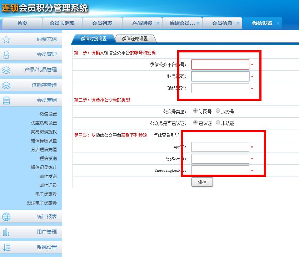The width and height of the screenshot is (299, 257).
Task: Switch to the 微信还原设置 tab
Action: click(135, 38)
